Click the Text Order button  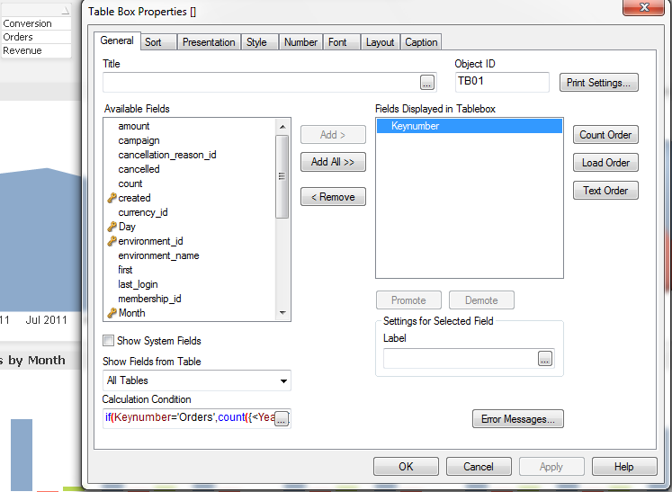[x=605, y=191]
